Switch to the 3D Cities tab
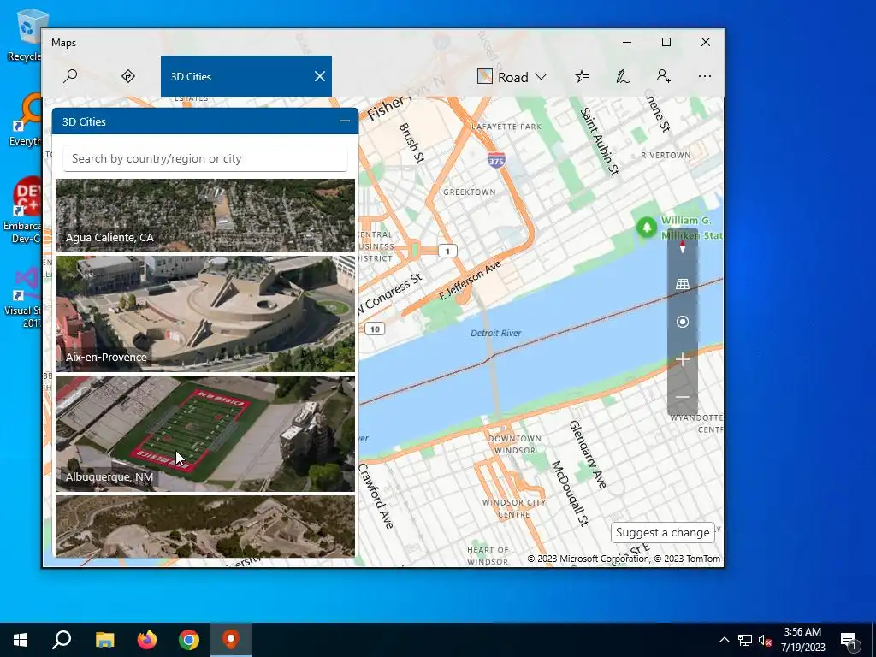Viewport: 876px width, 657px height. pos(246,76)
